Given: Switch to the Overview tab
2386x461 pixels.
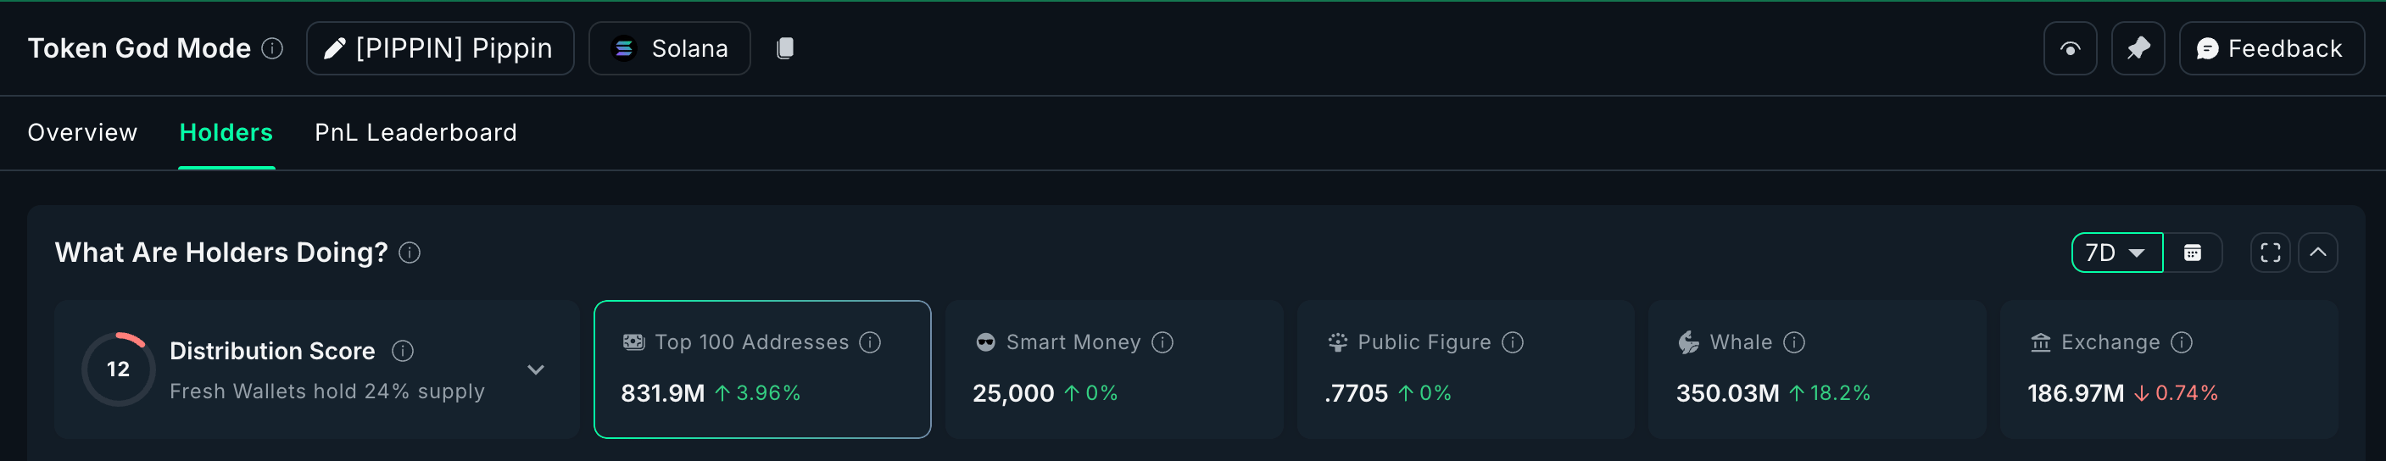Looking at the screenshot, I should point(82,132).
